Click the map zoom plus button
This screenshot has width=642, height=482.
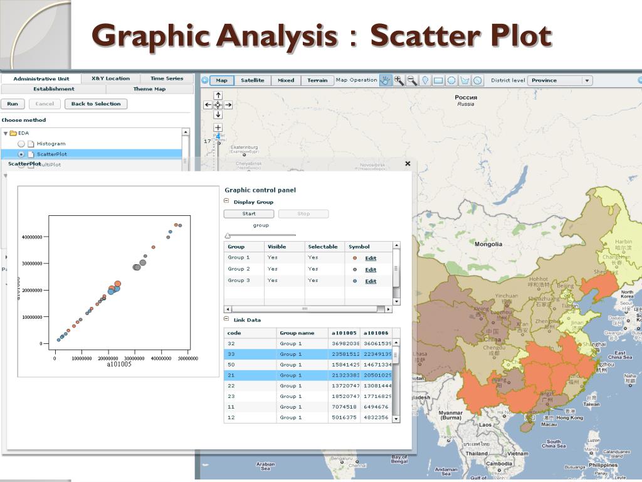click(218, 127)
